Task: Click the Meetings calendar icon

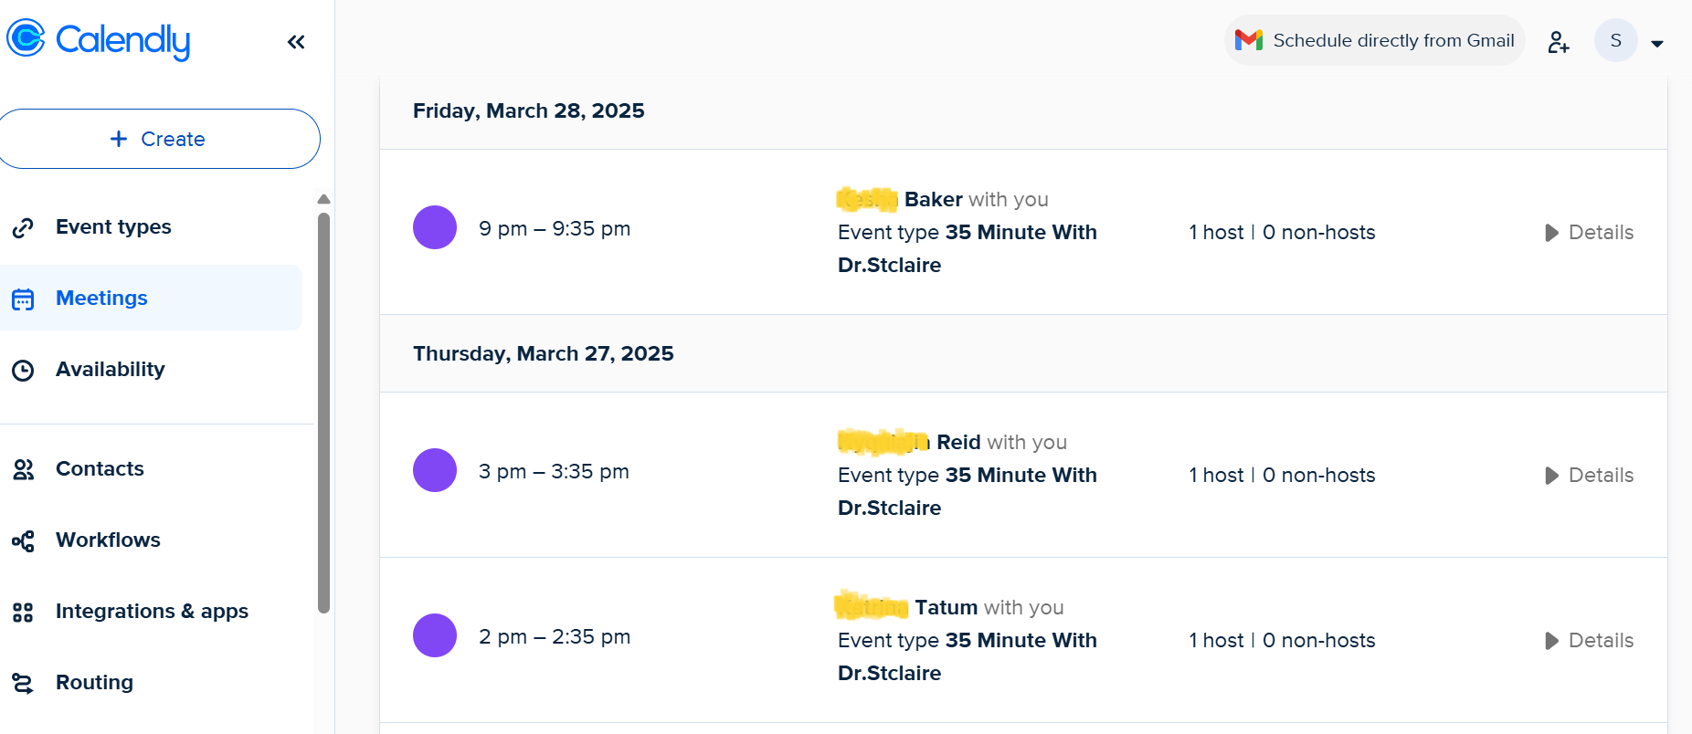Action: coord(23,299)
